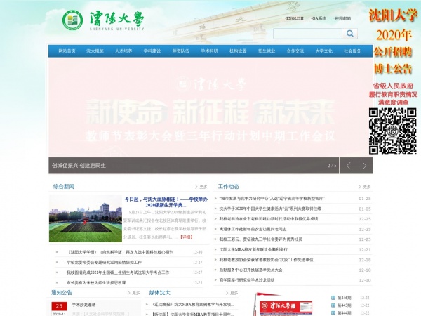Image resolution: width=421 pixels, height=316 pixels.
Task: Select 学术科研 in the navigation bar
Action: (x=209, y=51)
